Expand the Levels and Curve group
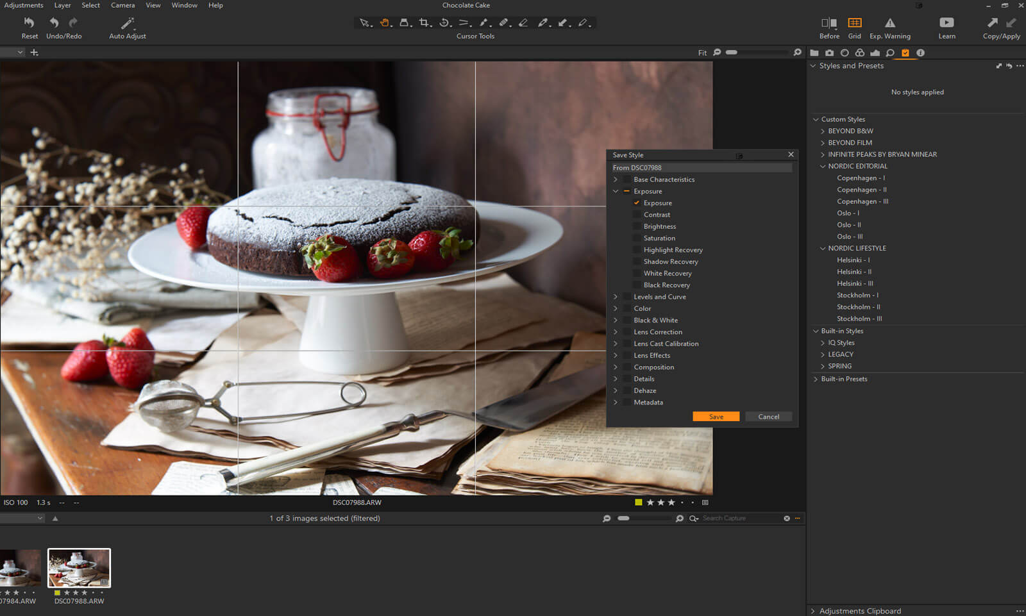 [x=616, y=297]
